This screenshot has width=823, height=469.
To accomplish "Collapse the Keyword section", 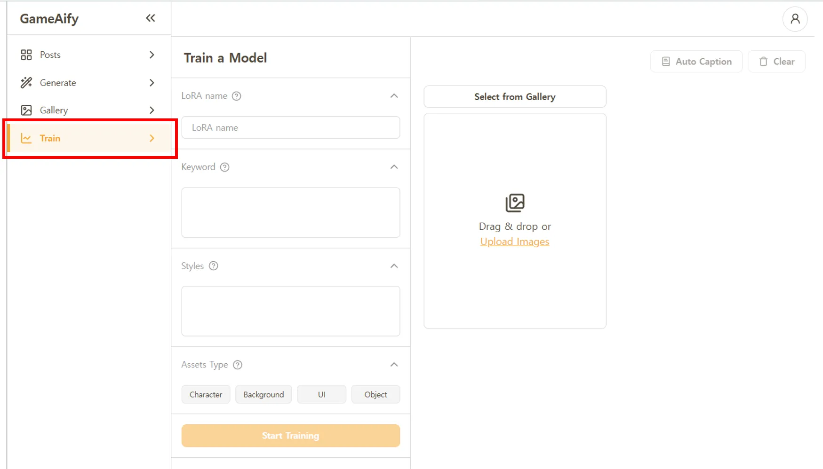I will click(x=394, y=167).
